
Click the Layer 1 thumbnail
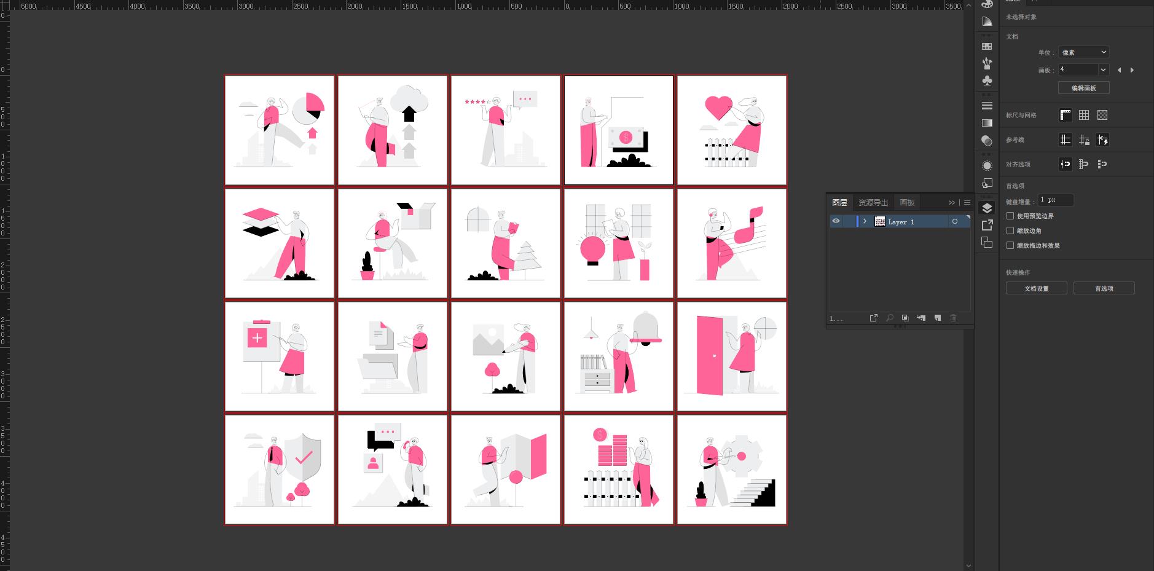pos(879,221)
